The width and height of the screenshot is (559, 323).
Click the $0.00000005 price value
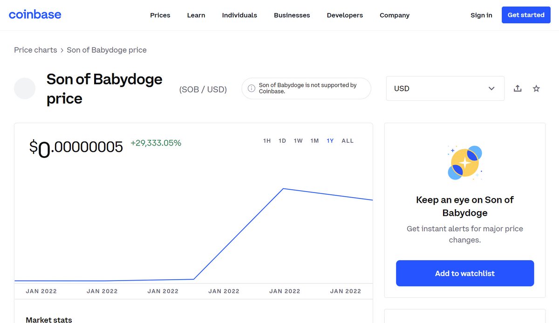76,148
